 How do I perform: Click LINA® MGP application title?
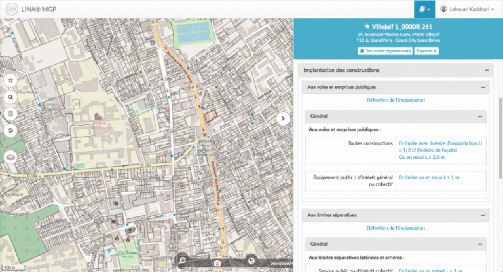pyautogui.click(x=39, y=9)
